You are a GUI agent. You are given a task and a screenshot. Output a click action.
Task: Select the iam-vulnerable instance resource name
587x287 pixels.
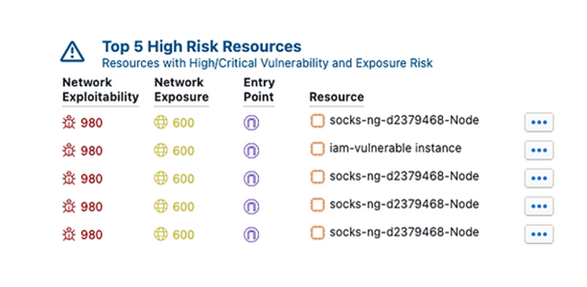point(395,149)
